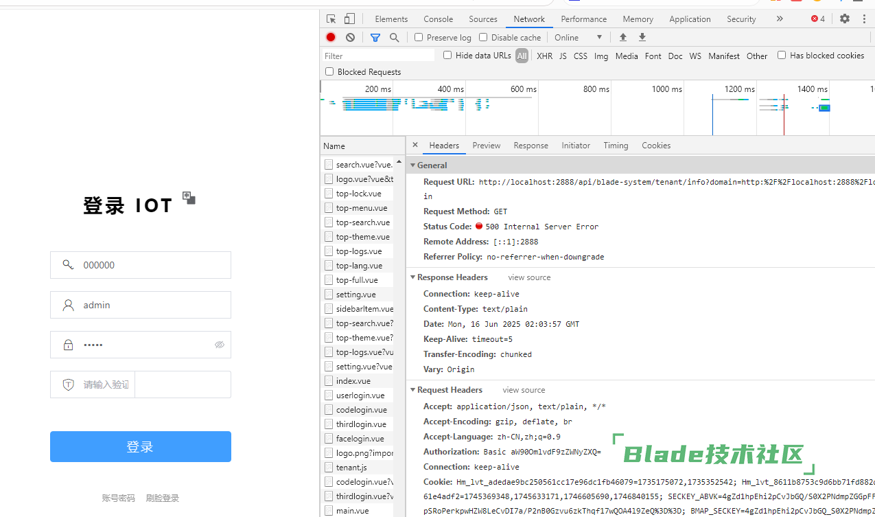Image resolution: width=875 pixels, height=517 pixels.
Task: Import HAR file with upload arrow
Action: click(x=623, y=37)
